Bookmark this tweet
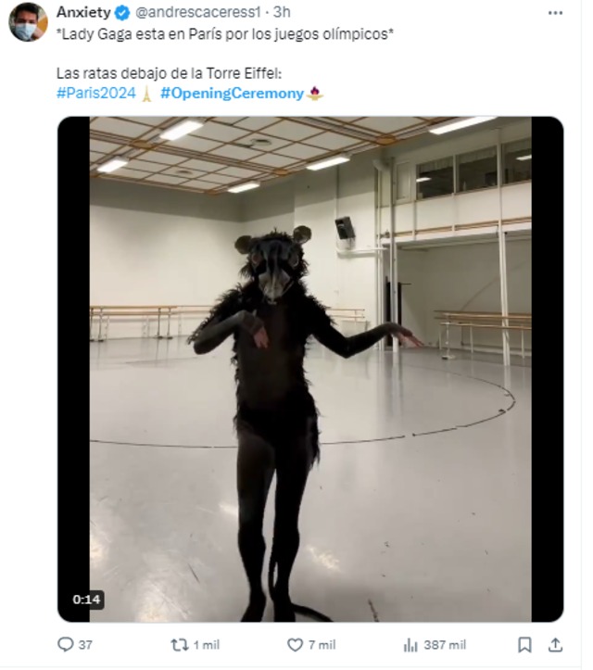The width and height of the screenshot is (593, 670). click(524, 645)
